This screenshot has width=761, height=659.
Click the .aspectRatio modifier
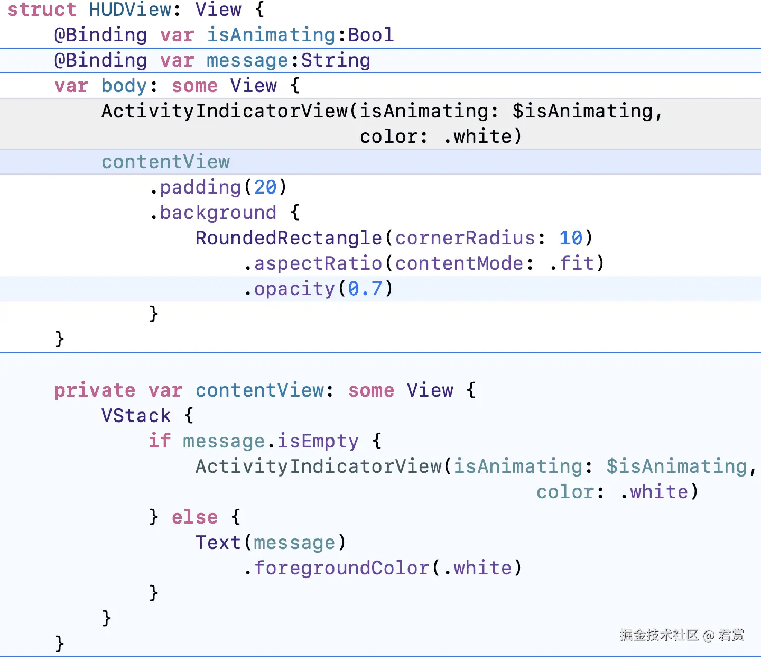click(x=313, y=263)
